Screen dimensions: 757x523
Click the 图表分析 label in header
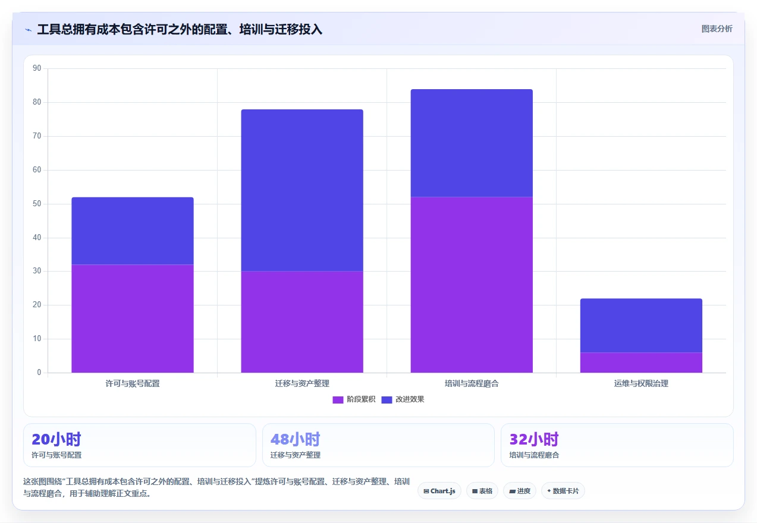click(x=717, y=29)
